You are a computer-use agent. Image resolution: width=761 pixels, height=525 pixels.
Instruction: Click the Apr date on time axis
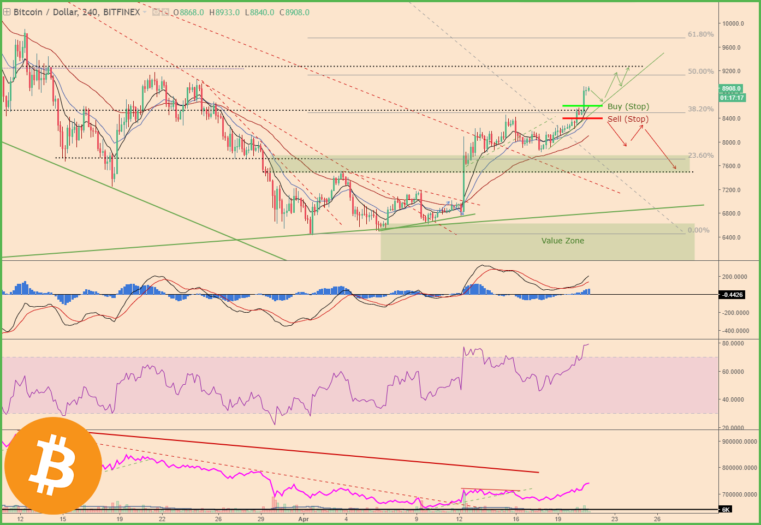[x=304, y=519]
